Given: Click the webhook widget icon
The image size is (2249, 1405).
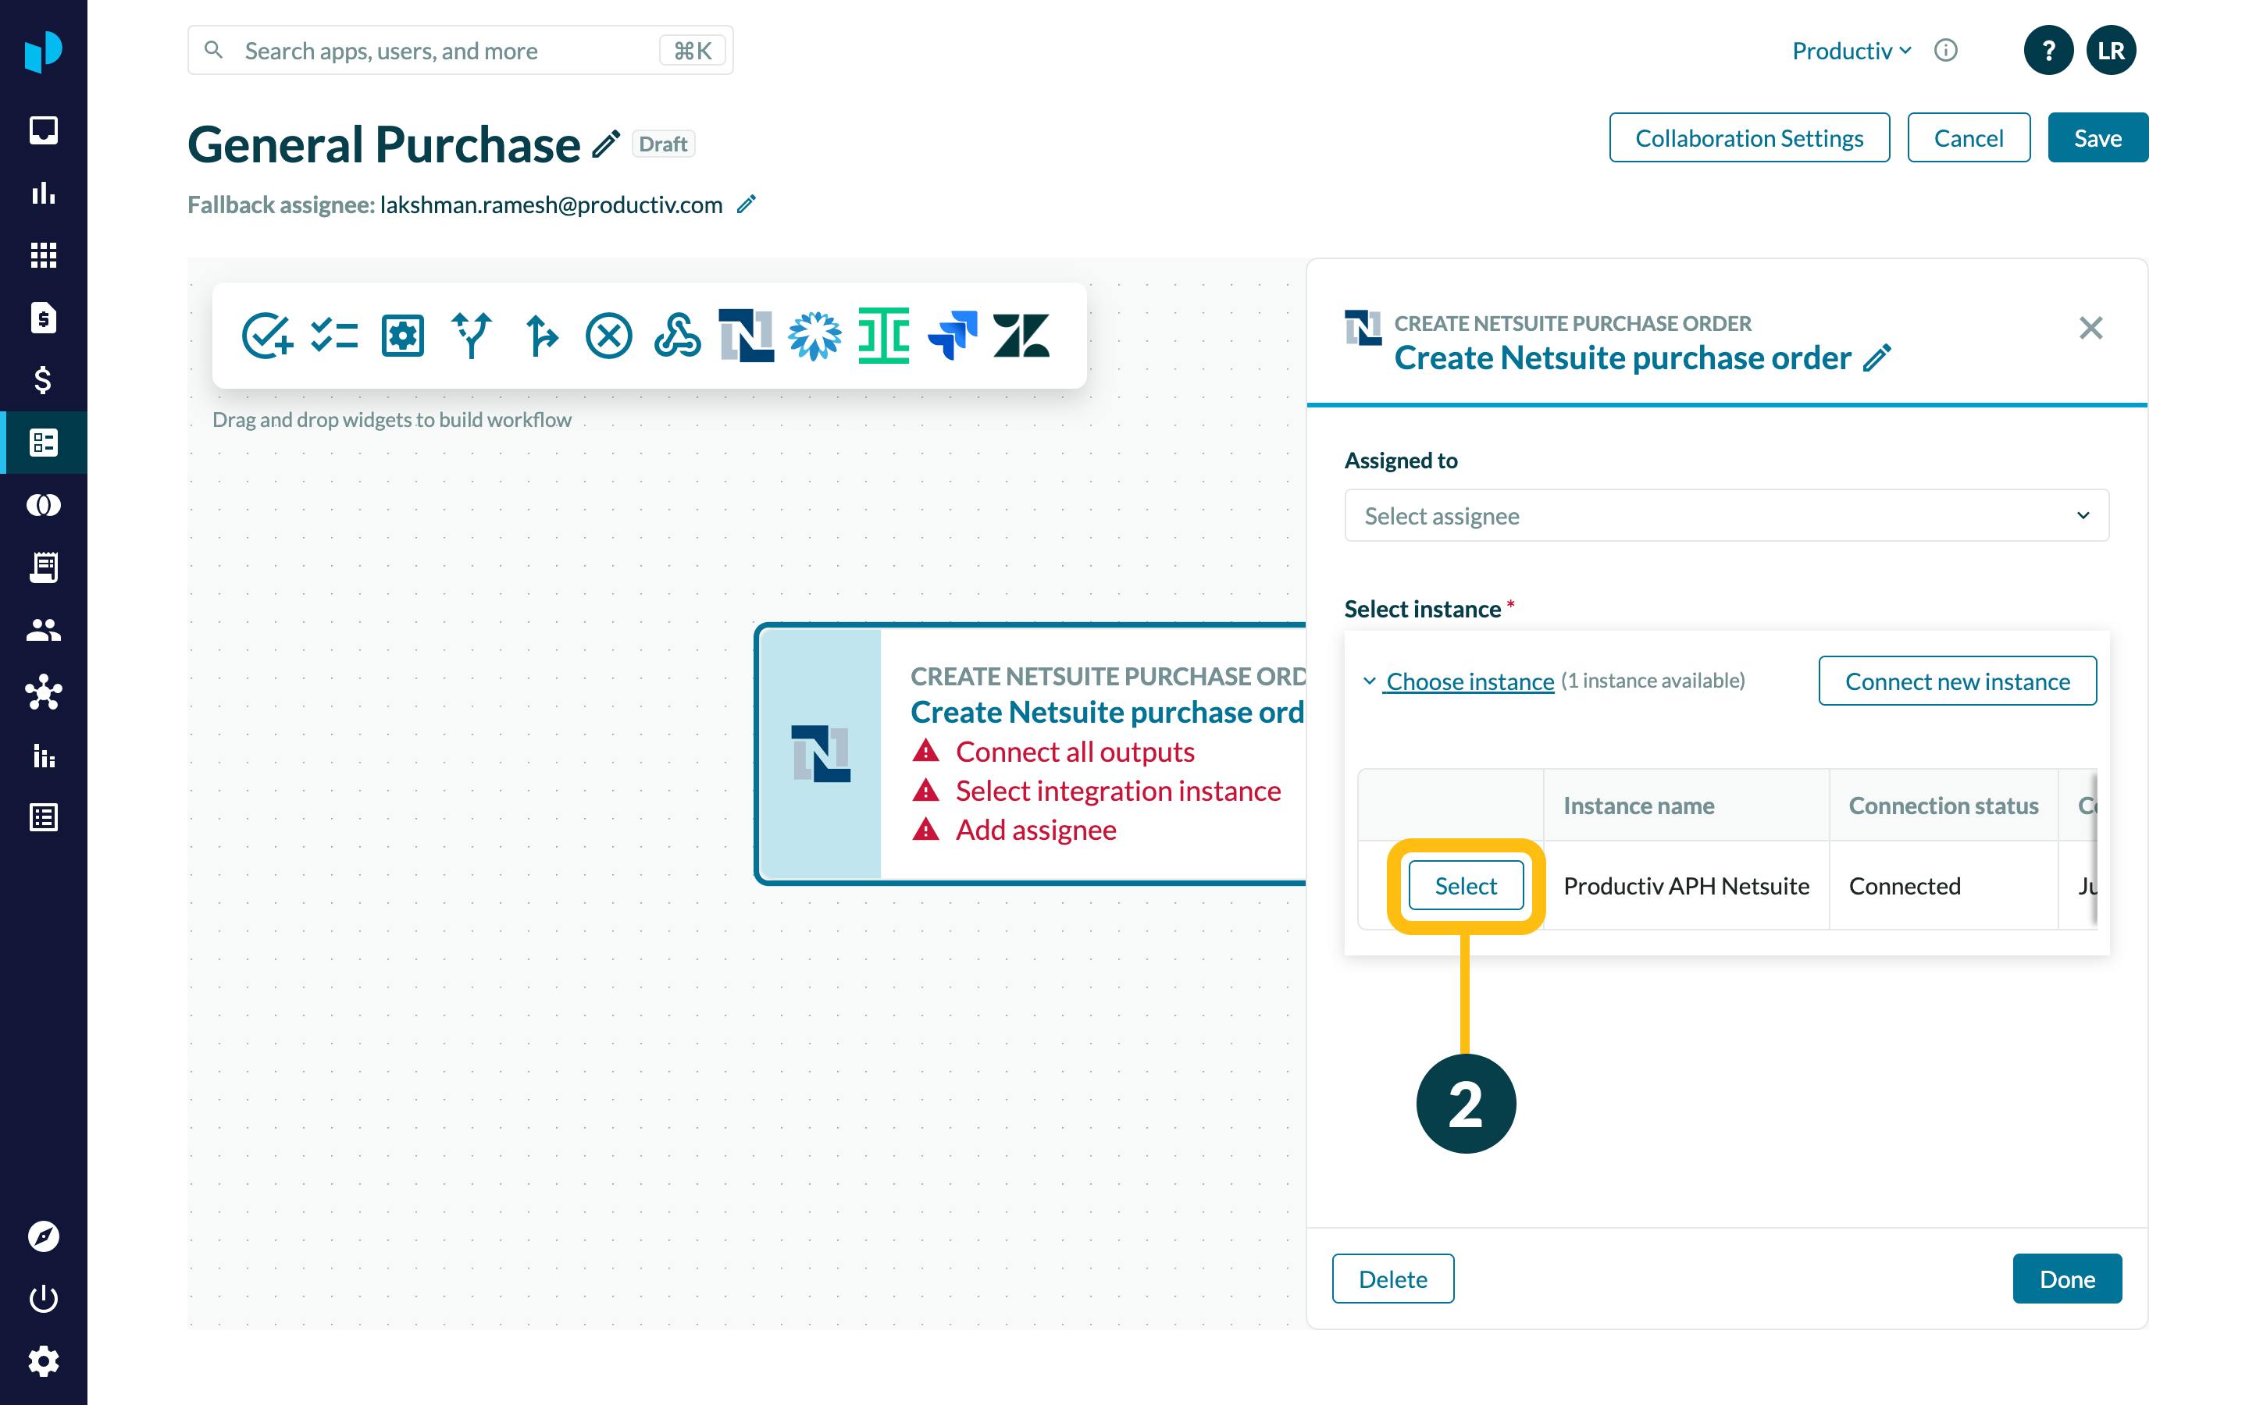Looking at the screenshot, I should coord(676,336).
